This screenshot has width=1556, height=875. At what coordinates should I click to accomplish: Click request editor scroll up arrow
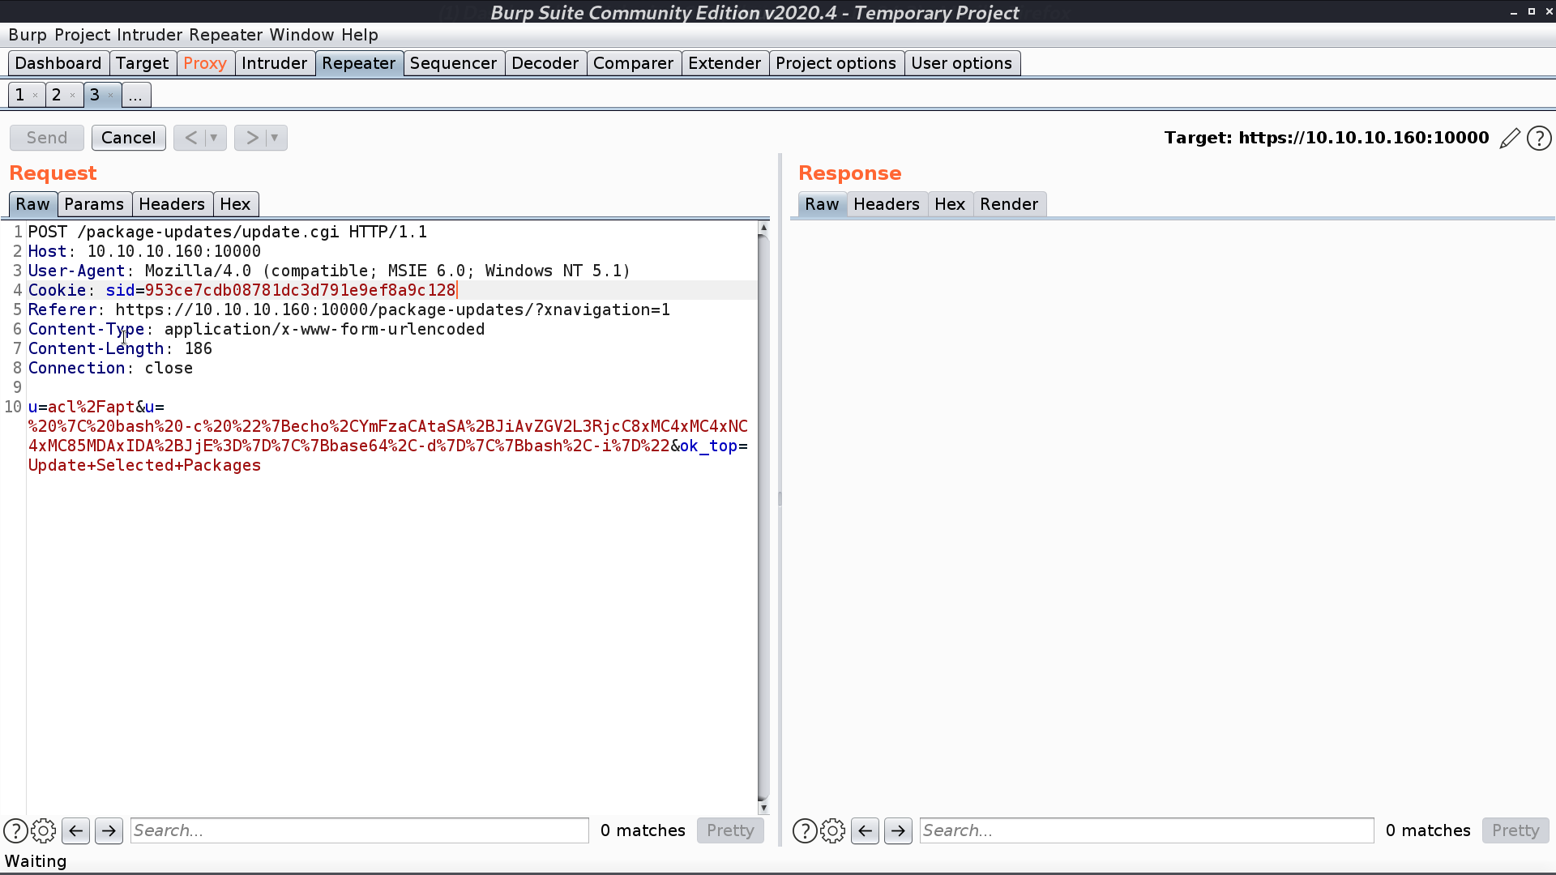tap(763, 228)
